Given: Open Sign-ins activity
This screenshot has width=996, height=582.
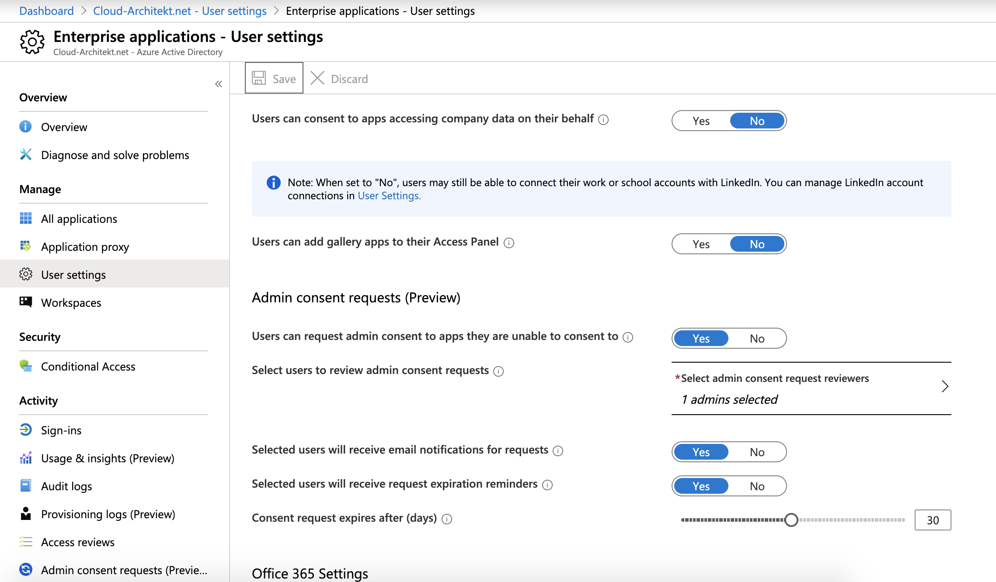Looking at the screenshot, I should coord(114,430).
